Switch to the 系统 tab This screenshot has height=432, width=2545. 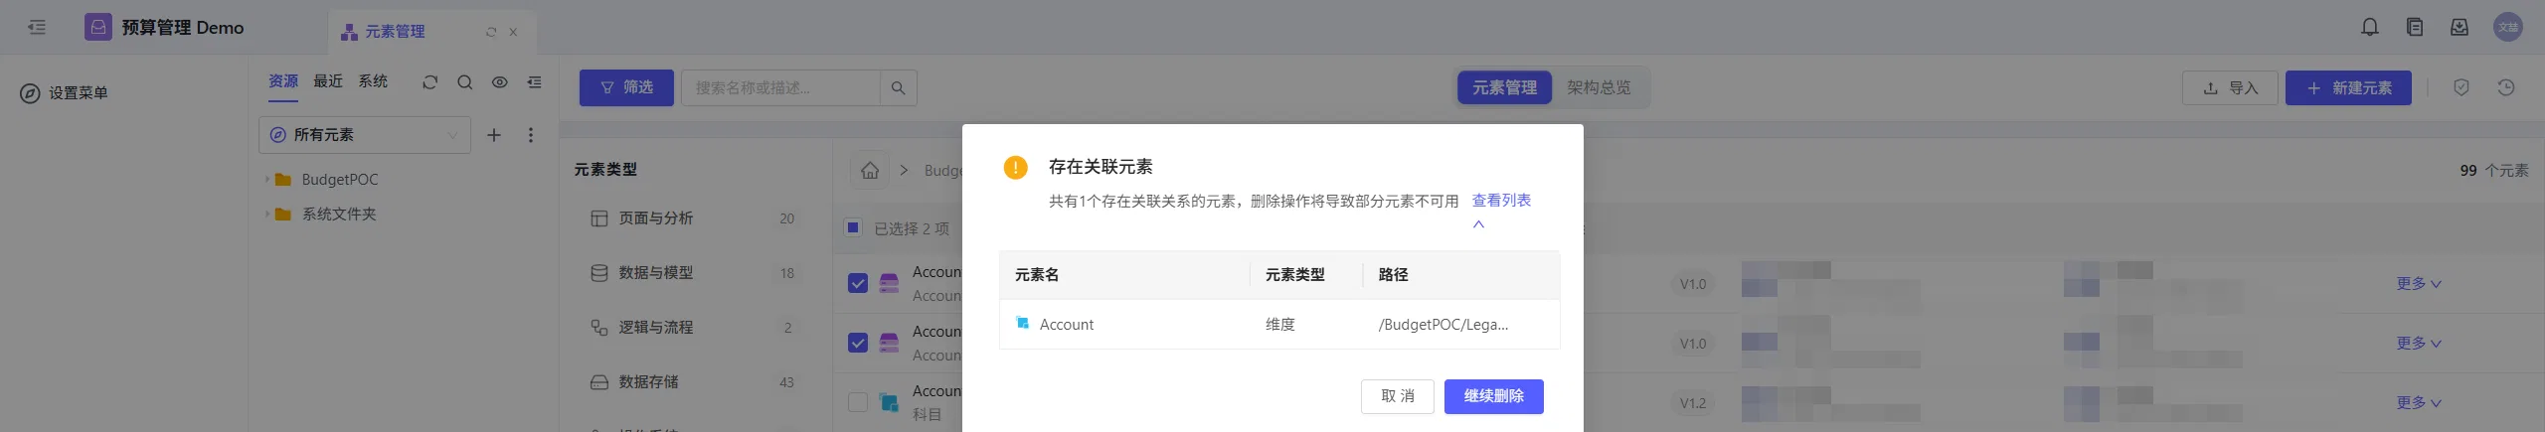(373, 81)
